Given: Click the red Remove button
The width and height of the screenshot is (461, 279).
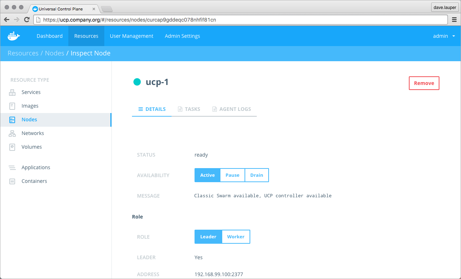Looking at the screenshot, I should pyautogui.click(x=424, y=83).
